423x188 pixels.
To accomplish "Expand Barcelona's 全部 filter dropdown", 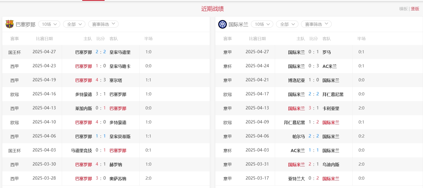I will 74,24.
